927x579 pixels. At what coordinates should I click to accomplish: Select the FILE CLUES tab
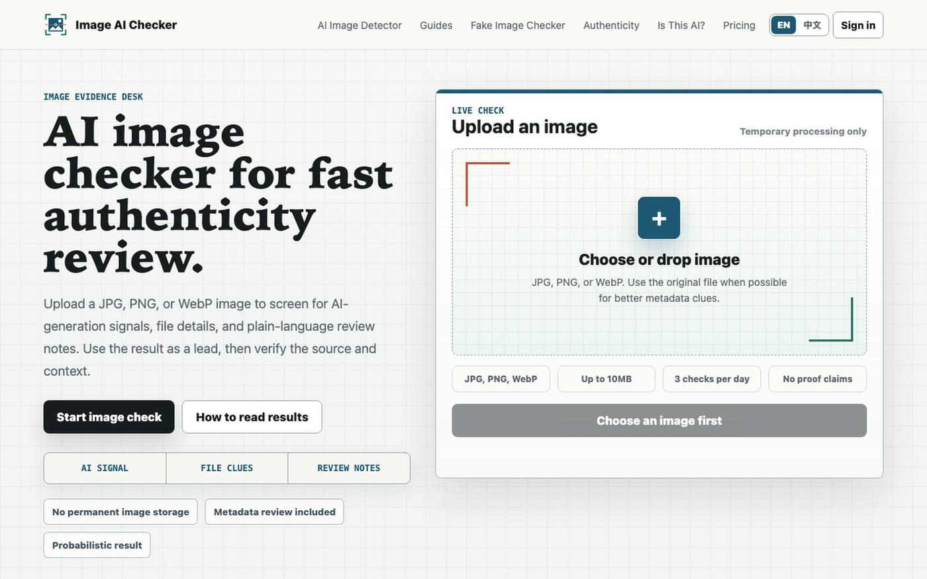(x=227, y=468)
